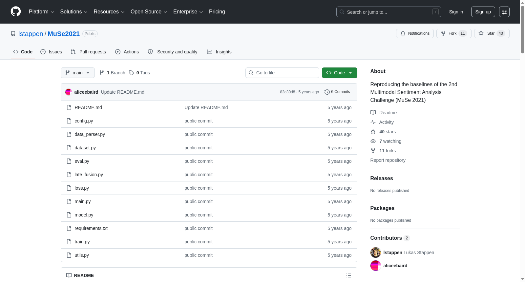Switch to the Issues tab
This screenshot has height=282, width=525.
point(51,52)
